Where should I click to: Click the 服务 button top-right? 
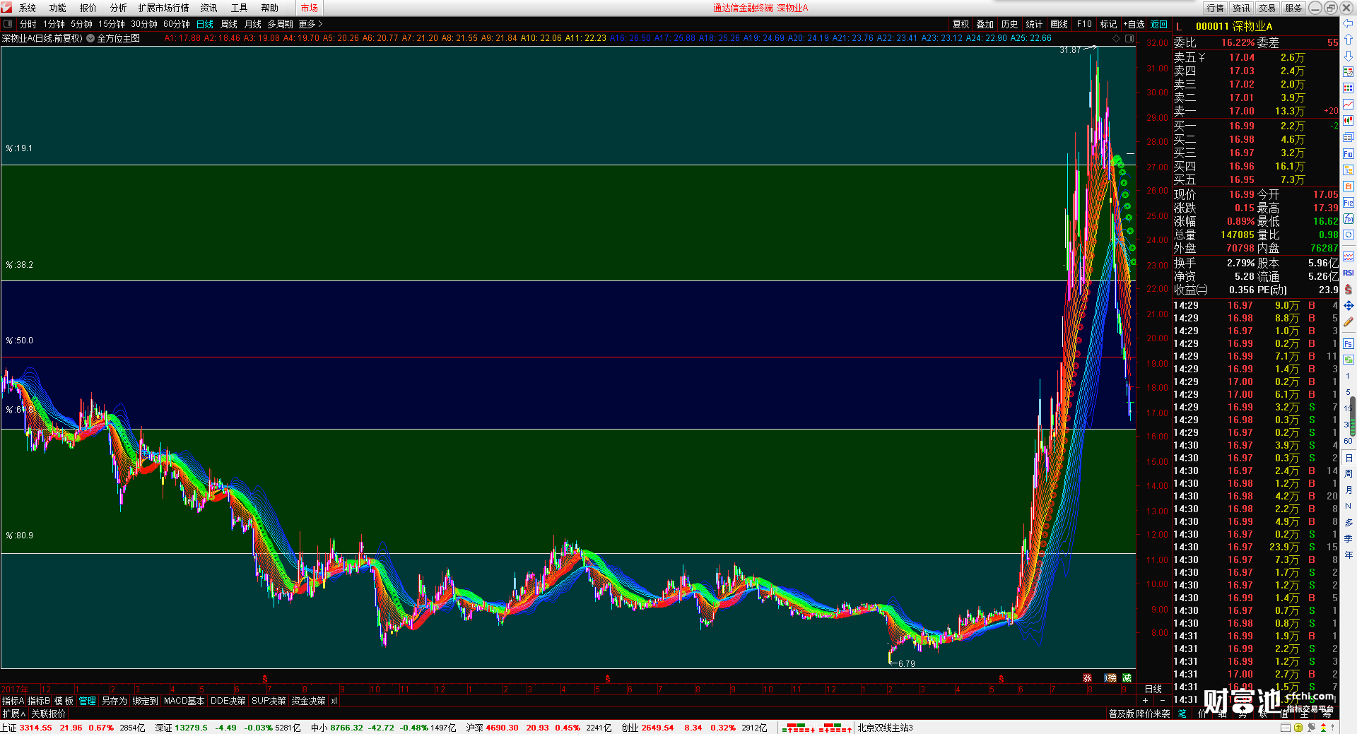pos(1293,8)
